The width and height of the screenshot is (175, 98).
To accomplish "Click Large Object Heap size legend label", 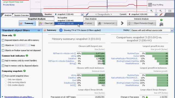I will coord(13,2).
